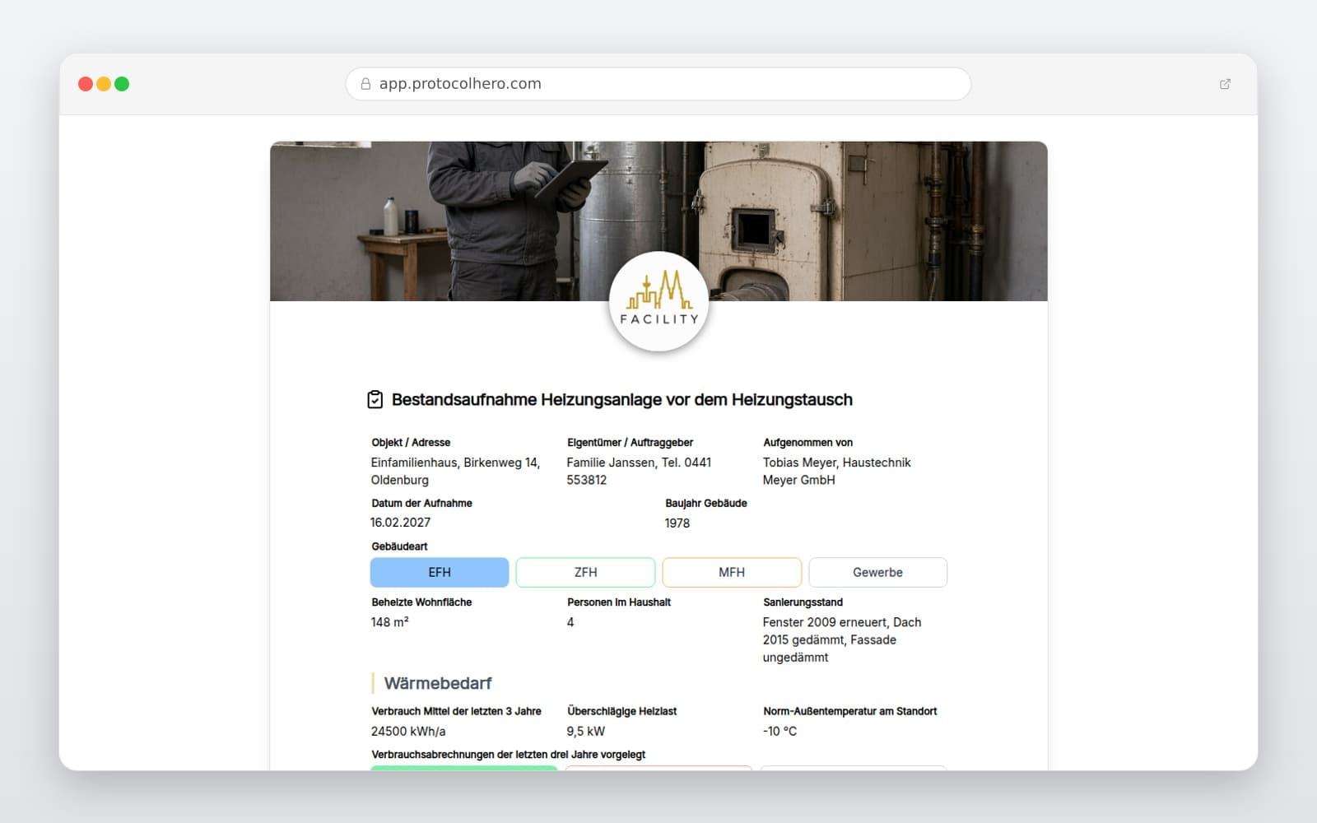Click the consumption value 24500 kWh/a
This screenshot has width=1317, height=823.
(408, 731)
